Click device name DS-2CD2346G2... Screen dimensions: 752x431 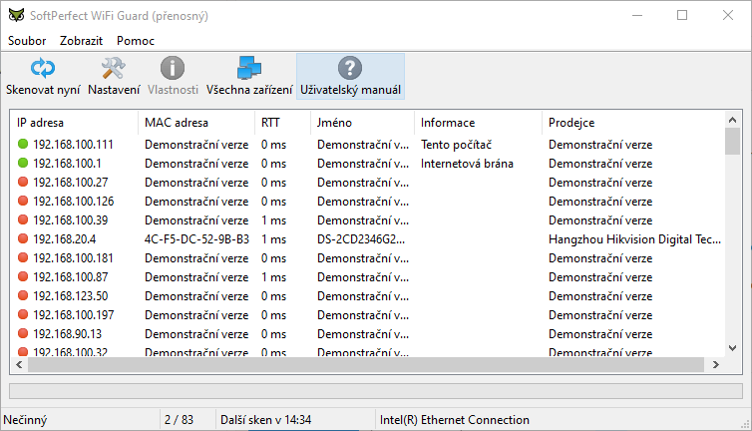(x=361, y=239)
